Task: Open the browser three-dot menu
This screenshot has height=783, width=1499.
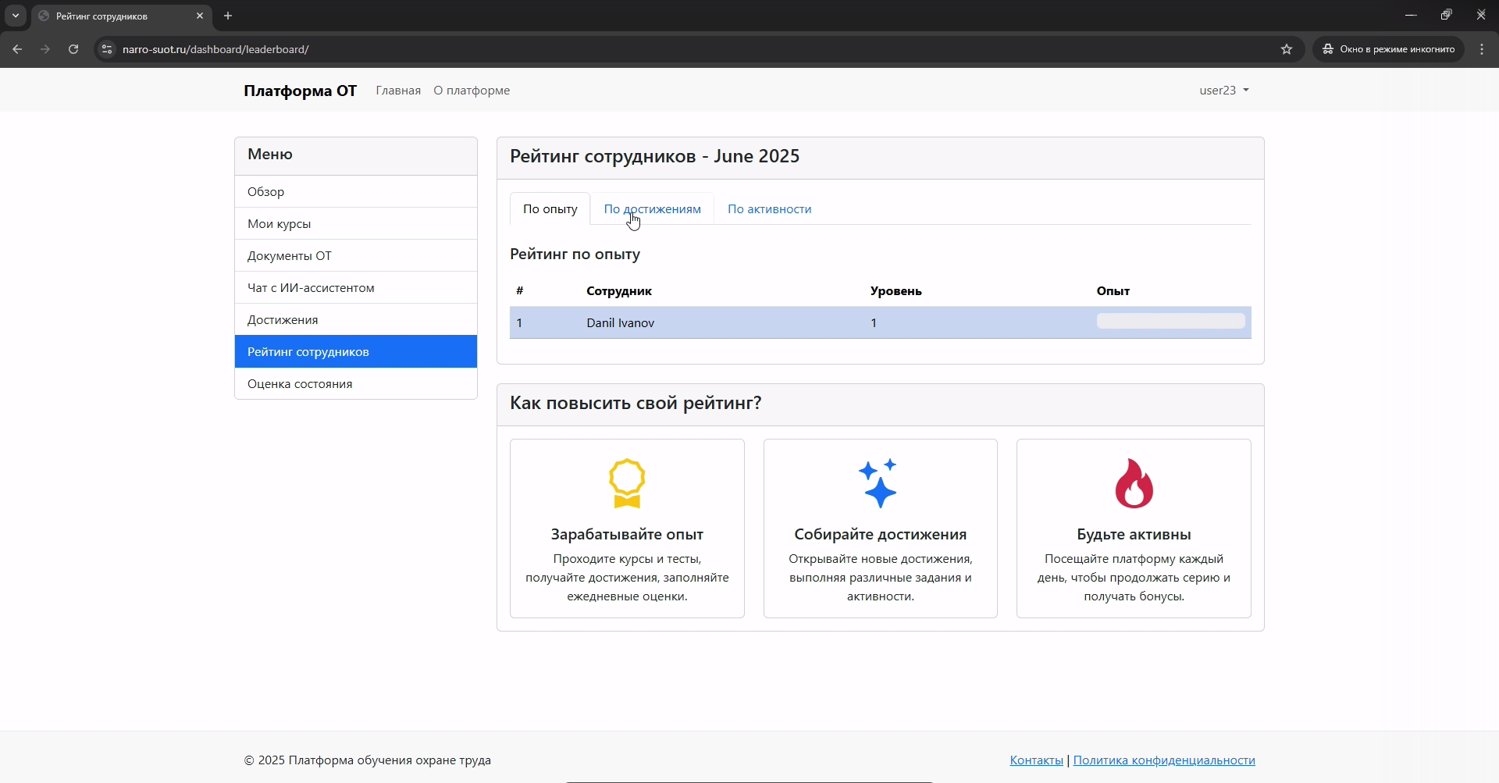Action: click(1483, 49)
